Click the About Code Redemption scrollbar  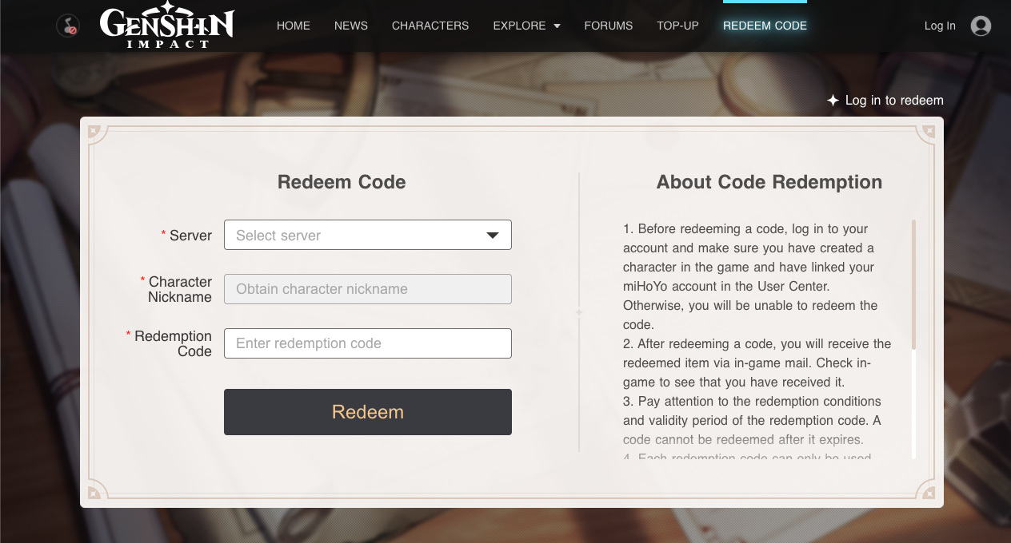913,283
